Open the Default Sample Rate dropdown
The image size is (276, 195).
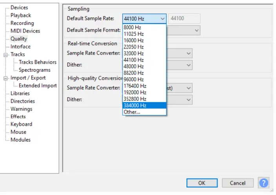pyautogui.click(x=144, y=18)
